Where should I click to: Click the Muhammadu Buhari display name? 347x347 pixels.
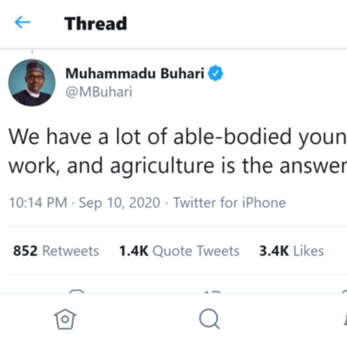(x=135, y=74)
